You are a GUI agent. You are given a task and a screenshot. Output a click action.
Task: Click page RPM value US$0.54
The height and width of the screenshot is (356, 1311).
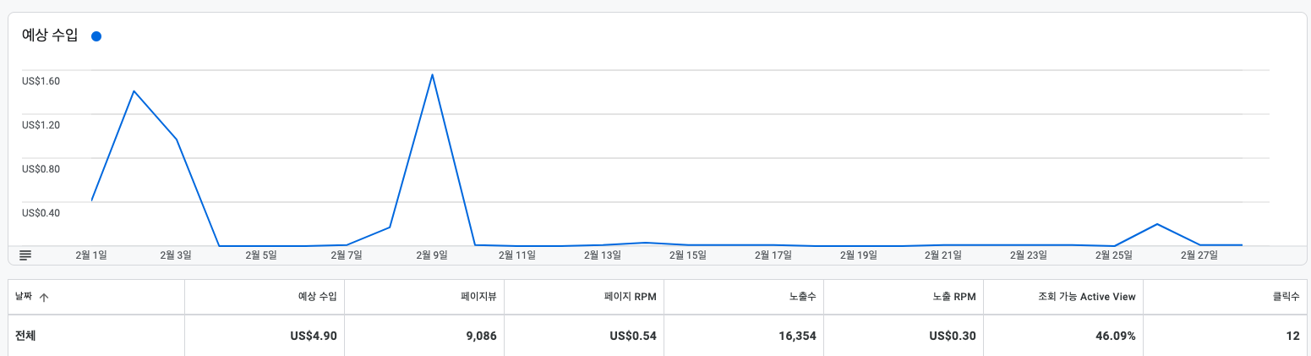[x=633, y=336]
